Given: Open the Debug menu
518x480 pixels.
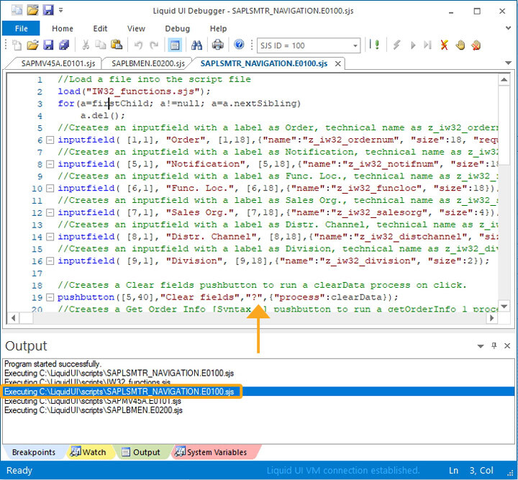Looking at the screenshot, I should pos(178,28).
